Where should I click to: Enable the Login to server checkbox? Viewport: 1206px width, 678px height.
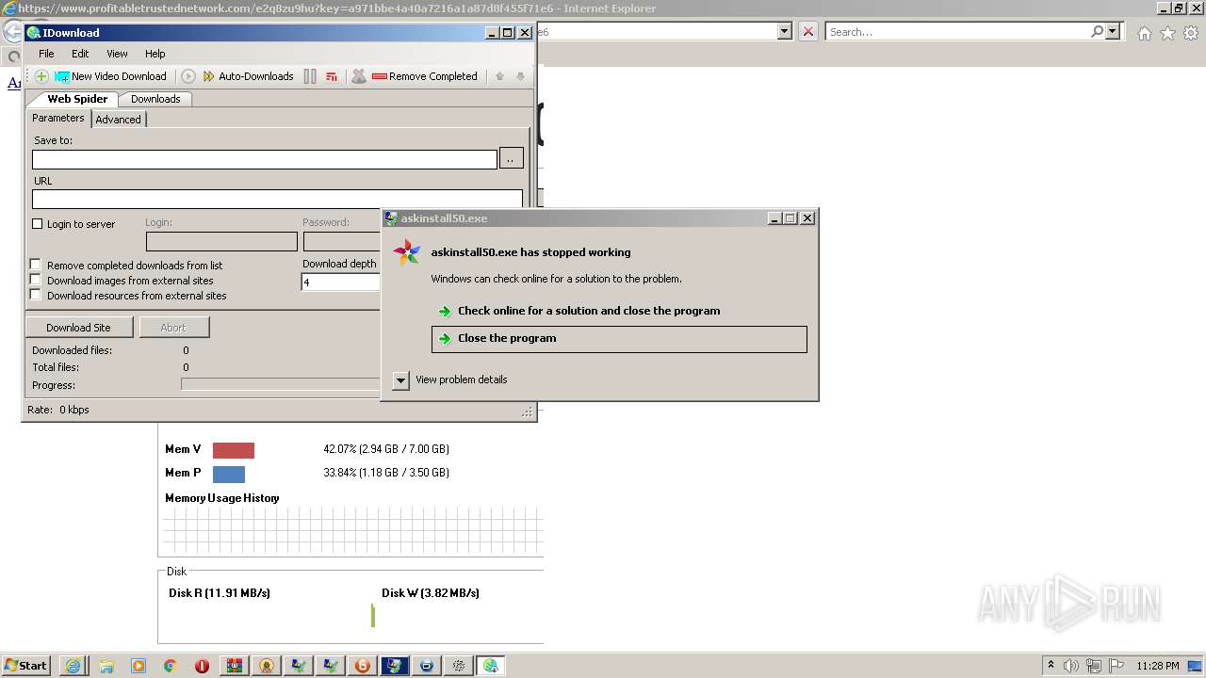pos(38,224)
